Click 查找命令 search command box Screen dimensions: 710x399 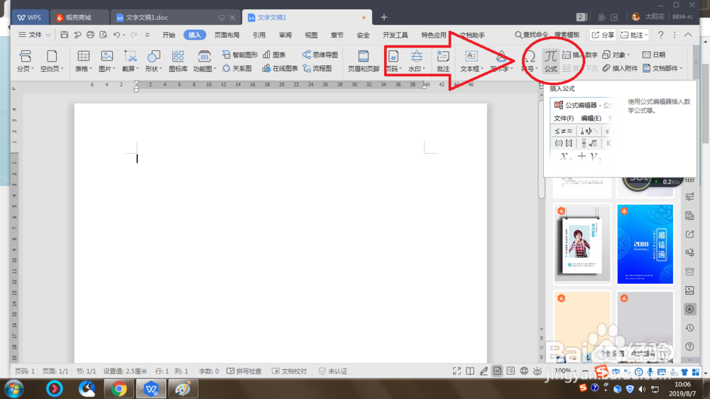click(x=530, y=35)
